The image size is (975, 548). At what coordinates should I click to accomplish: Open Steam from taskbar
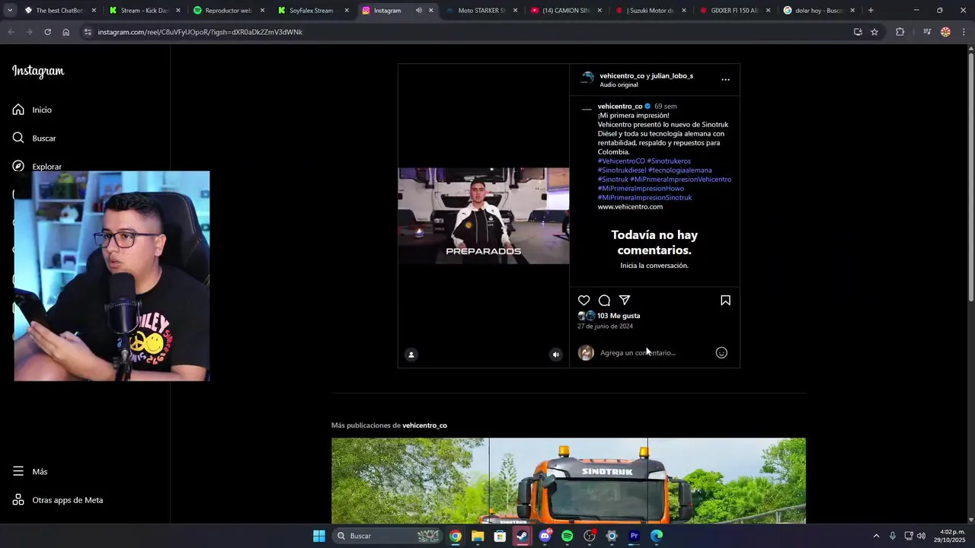point(522,536)
